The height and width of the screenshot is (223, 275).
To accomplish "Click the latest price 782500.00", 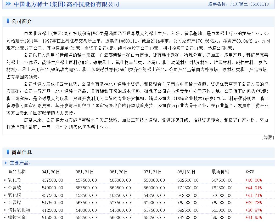I will click(222, 188).
